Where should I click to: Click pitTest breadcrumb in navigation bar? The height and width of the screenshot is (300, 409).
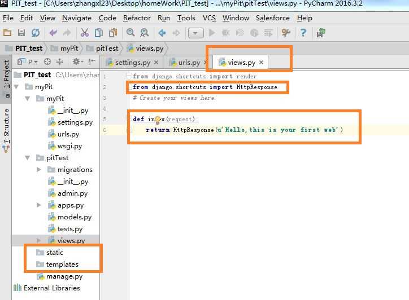(102, 48)
